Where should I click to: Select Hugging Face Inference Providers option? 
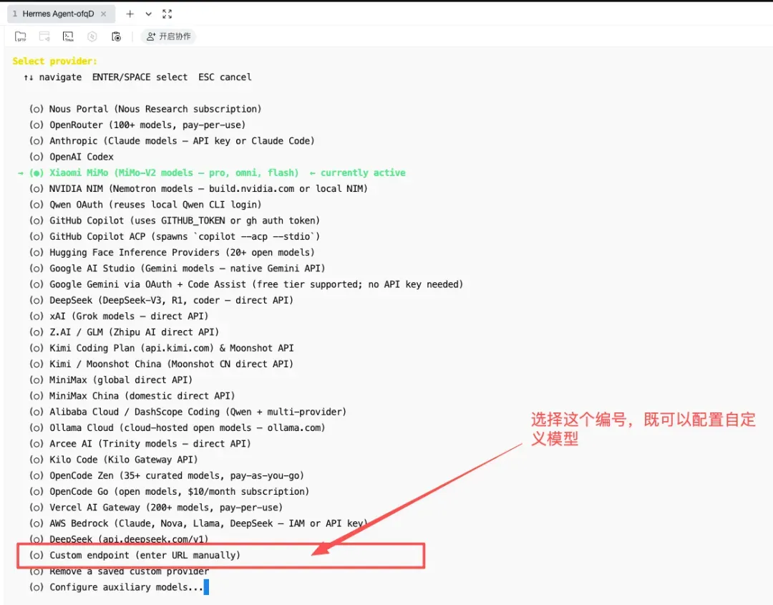pyautogui.click(x=172, y=253)
